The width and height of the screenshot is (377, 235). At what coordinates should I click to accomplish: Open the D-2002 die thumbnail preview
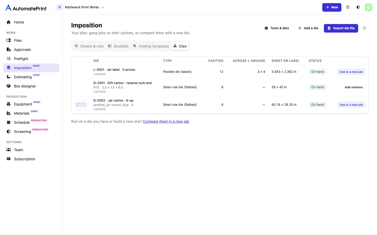click(x=81, y=105)
